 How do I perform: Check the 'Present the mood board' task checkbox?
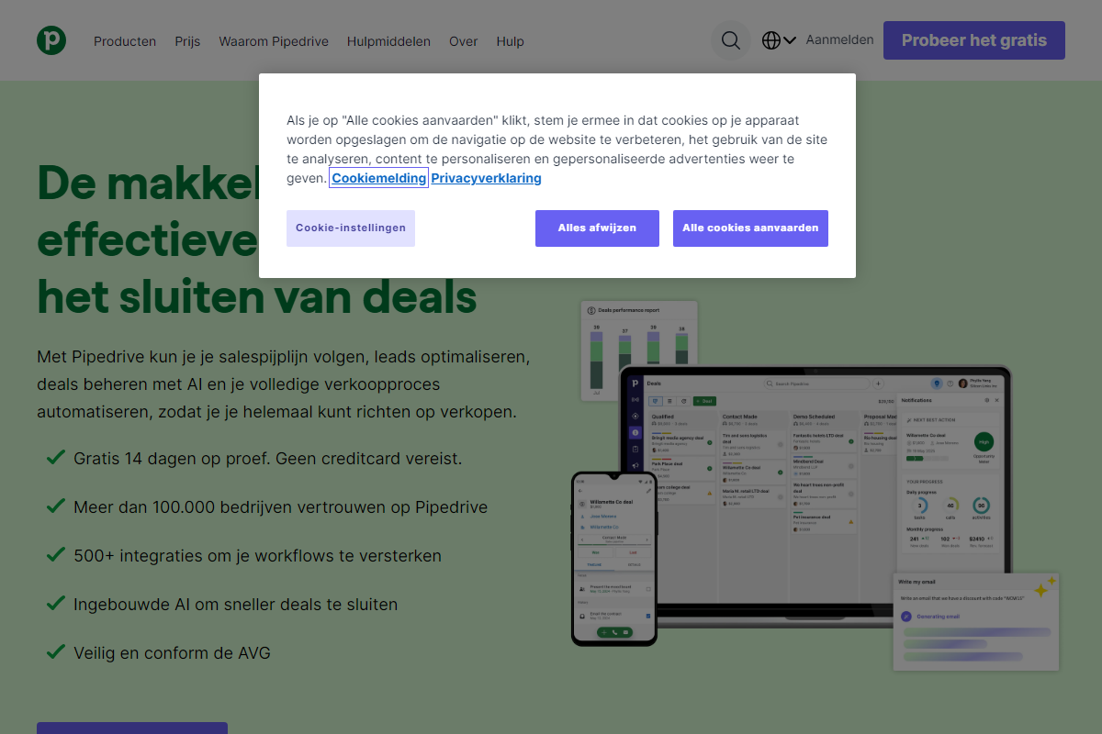coord(648,589)
